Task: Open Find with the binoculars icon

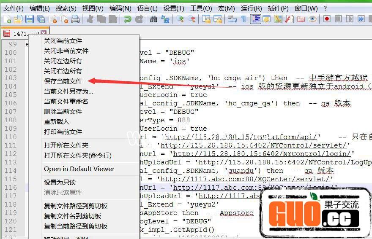Action: pos(153,19)
